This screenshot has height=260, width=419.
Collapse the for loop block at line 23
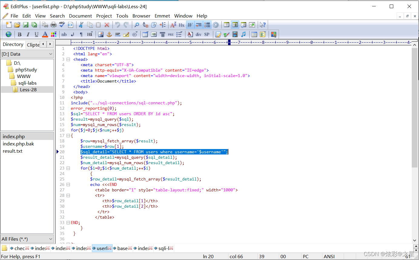click(x=68, y=168)
